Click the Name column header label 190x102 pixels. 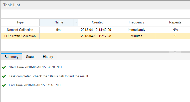[x=59, y=22]
